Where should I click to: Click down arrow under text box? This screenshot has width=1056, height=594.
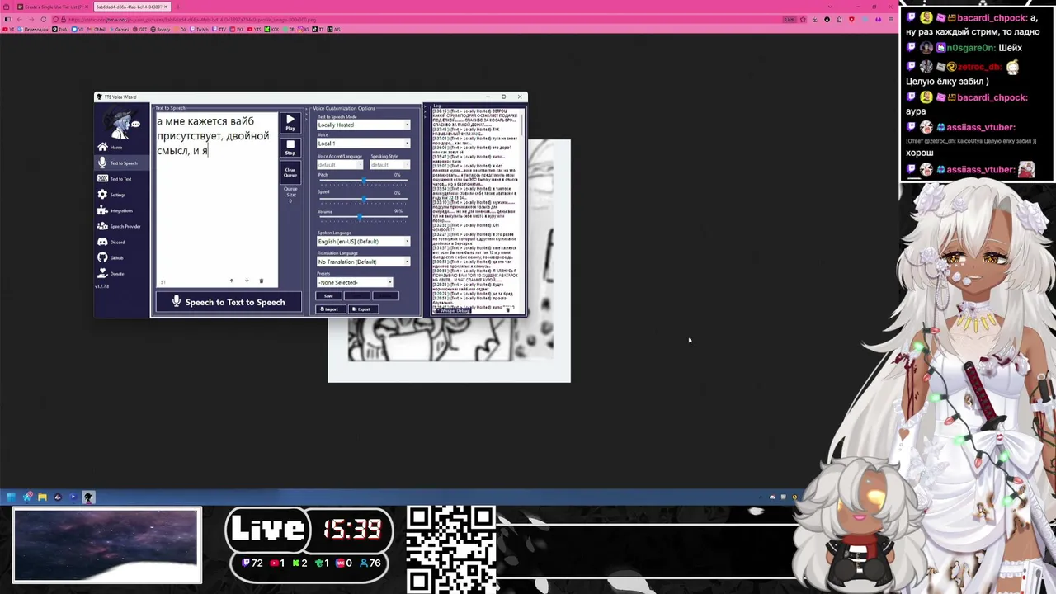(x=246, y=280)
